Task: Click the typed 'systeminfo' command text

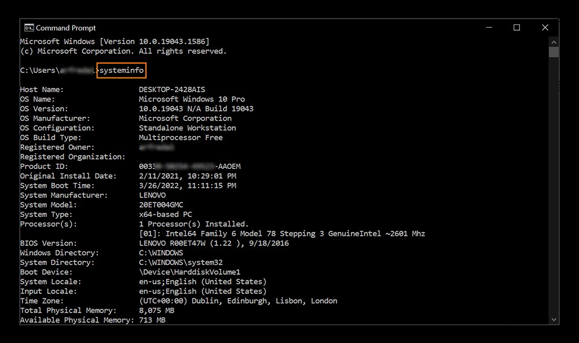Action: [122, 71]
